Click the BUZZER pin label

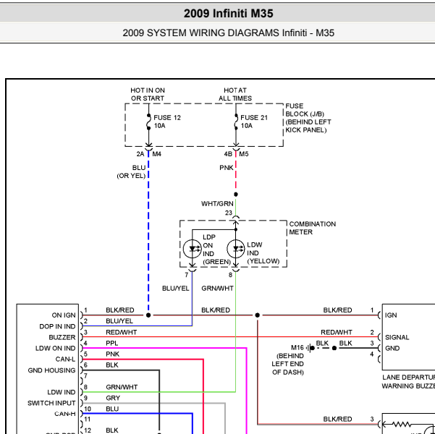pos(62,337)
